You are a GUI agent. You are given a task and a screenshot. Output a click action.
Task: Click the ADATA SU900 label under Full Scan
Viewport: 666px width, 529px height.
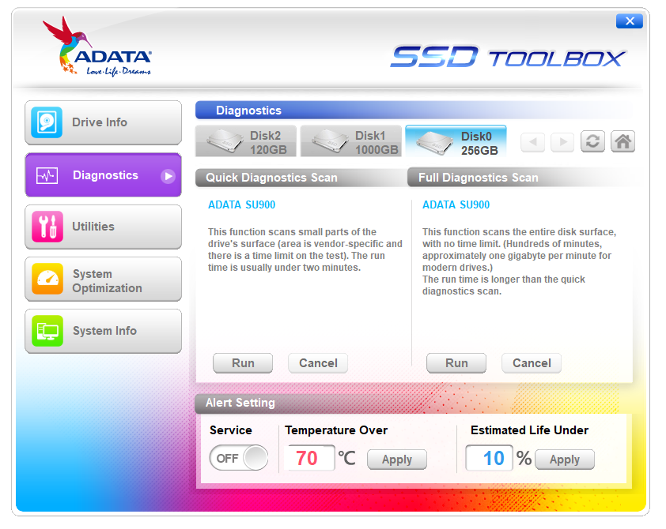pyautogui.click(x=456, y=204)
